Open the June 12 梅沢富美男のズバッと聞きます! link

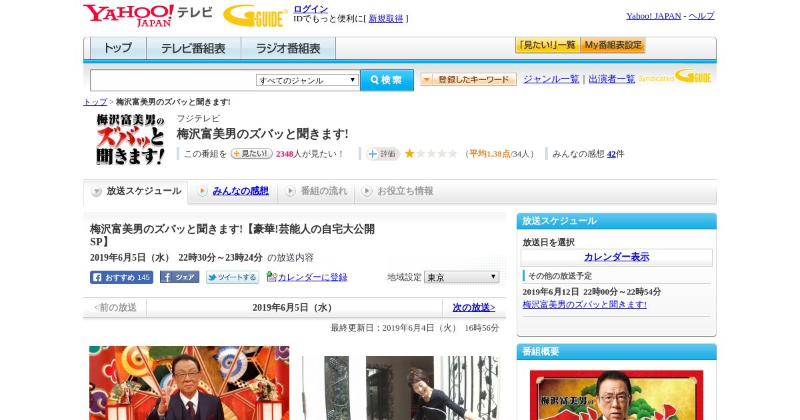tap(585, 305)
